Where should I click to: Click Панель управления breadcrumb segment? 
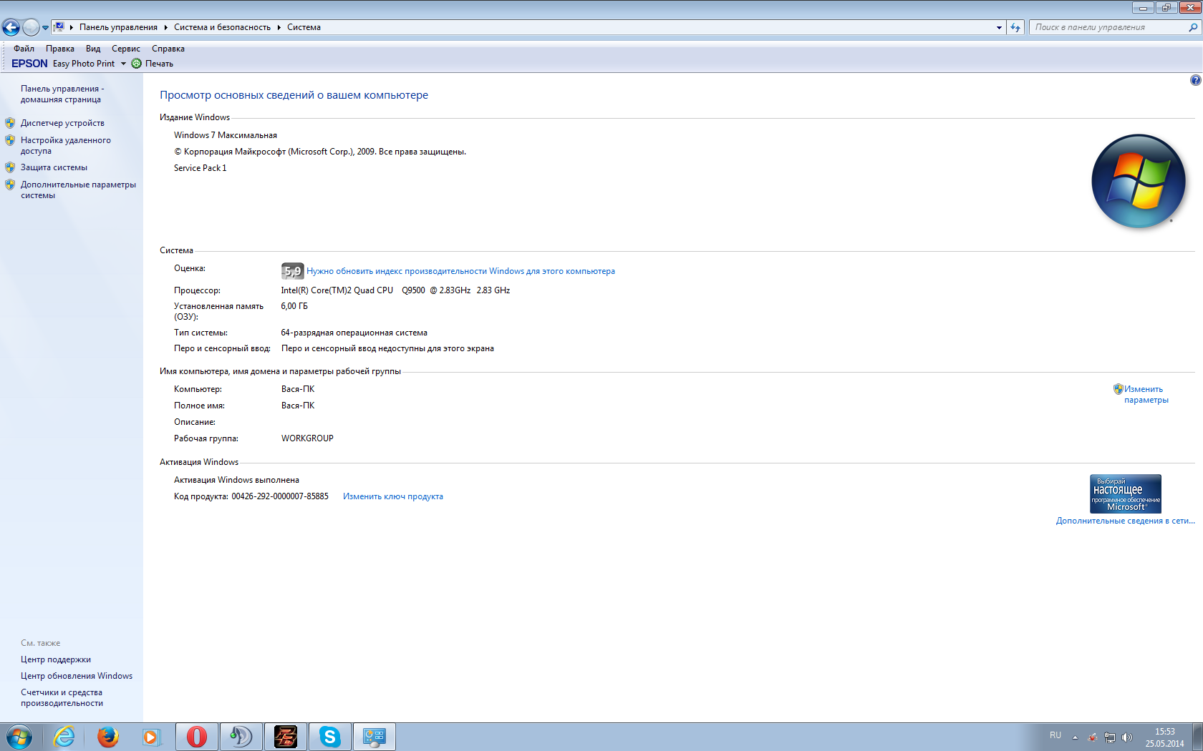pos(118,27)
